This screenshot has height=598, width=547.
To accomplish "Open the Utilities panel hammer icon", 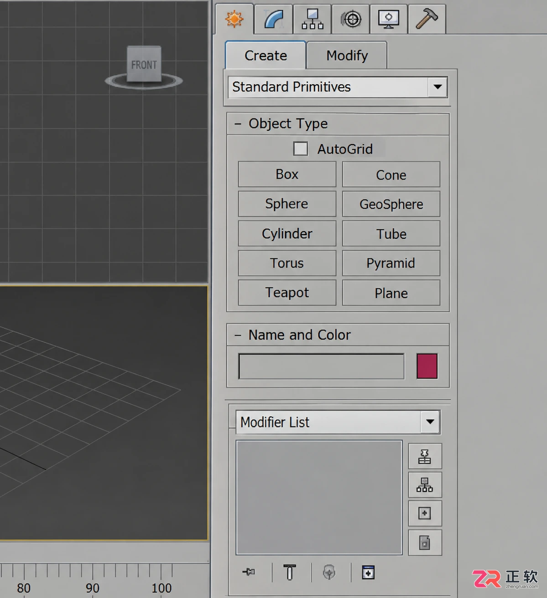I will pyautogui.click(x=427, y=19).
